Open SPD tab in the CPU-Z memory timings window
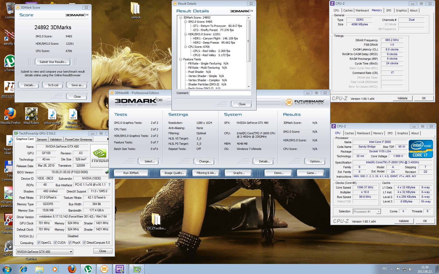The height and width of the screenshot is (274, 439). [389, 10]
